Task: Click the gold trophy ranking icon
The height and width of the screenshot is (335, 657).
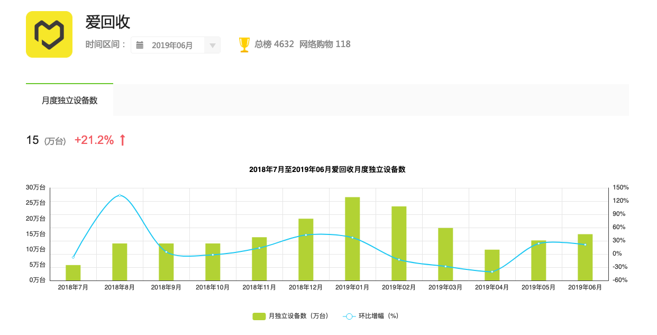Action: tap(244, 44)
